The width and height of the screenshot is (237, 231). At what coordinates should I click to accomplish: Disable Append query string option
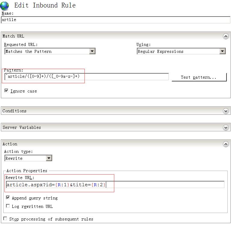pyautogui.click(x=8, y=198)
